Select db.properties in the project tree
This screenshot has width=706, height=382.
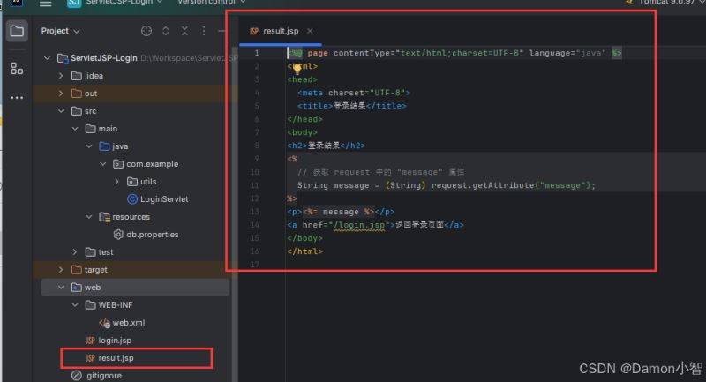tap(146, 235)
